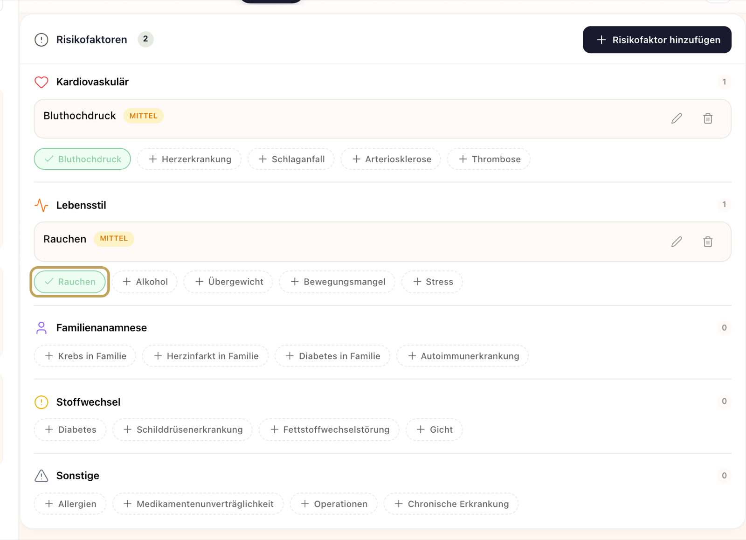Add Übergewicht lifestyle chip
The image size is (746, 540).
[x=228, y=282]
